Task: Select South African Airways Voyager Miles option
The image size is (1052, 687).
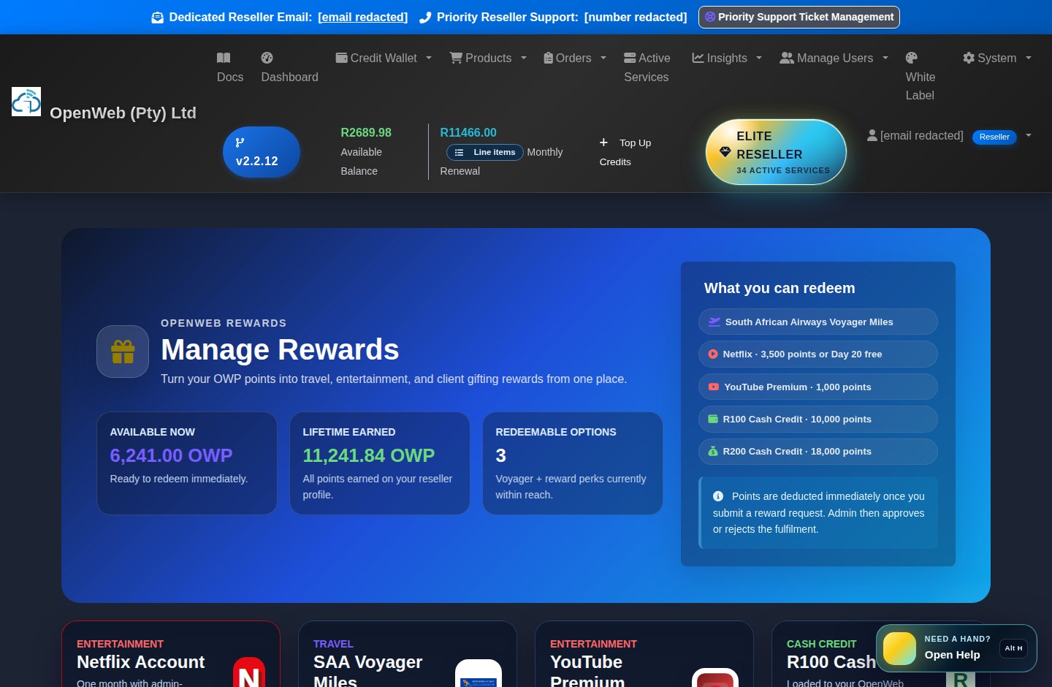Action: tap(818, 322)
